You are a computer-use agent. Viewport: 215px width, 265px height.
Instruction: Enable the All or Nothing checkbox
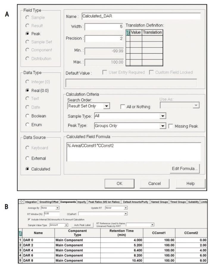122,107
